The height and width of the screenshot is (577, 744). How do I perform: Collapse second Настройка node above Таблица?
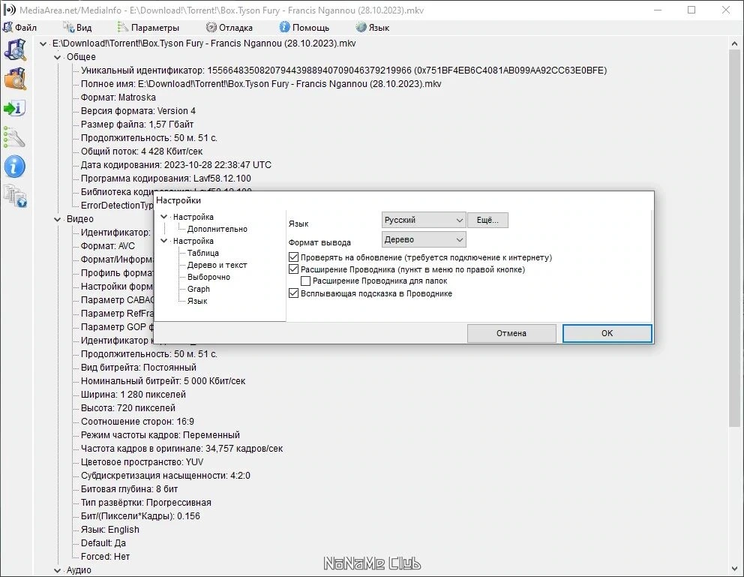tap(164, 241)
